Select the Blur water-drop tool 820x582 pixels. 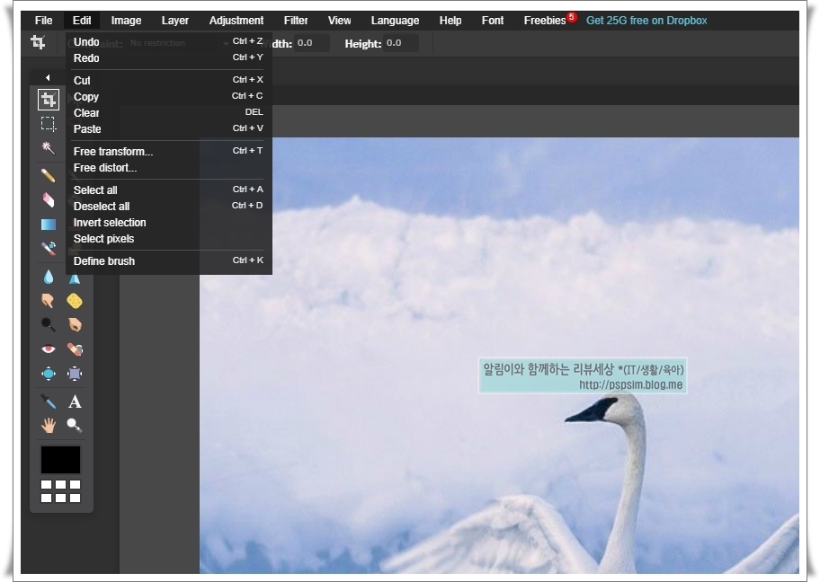point(49,277)
